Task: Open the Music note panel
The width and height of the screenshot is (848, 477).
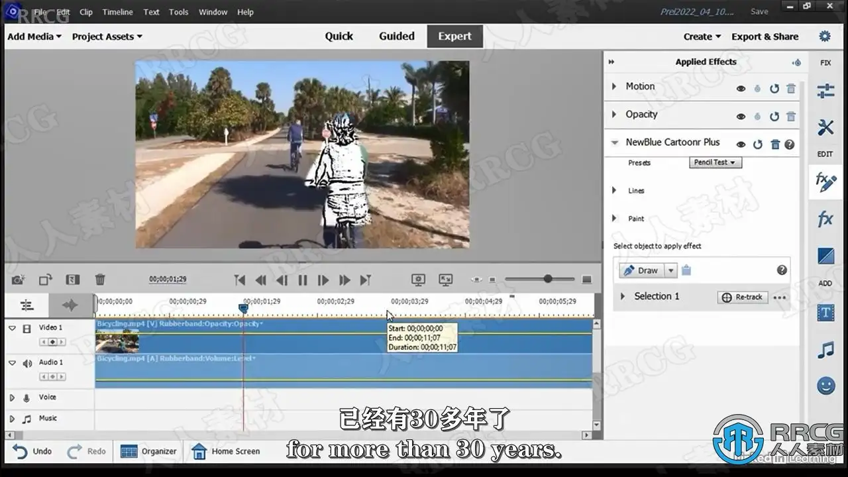Action: (x=825, y=349)
